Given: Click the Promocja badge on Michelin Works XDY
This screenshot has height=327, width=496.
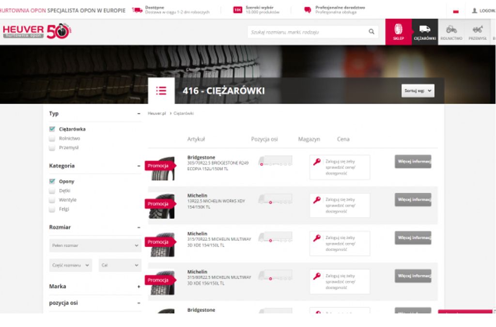Looking at the screenshot, I should [x=160, y=204].
